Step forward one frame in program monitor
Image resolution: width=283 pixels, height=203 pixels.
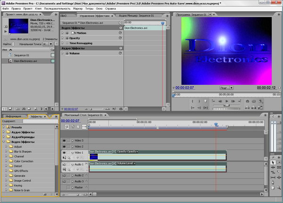click(233, 101)
